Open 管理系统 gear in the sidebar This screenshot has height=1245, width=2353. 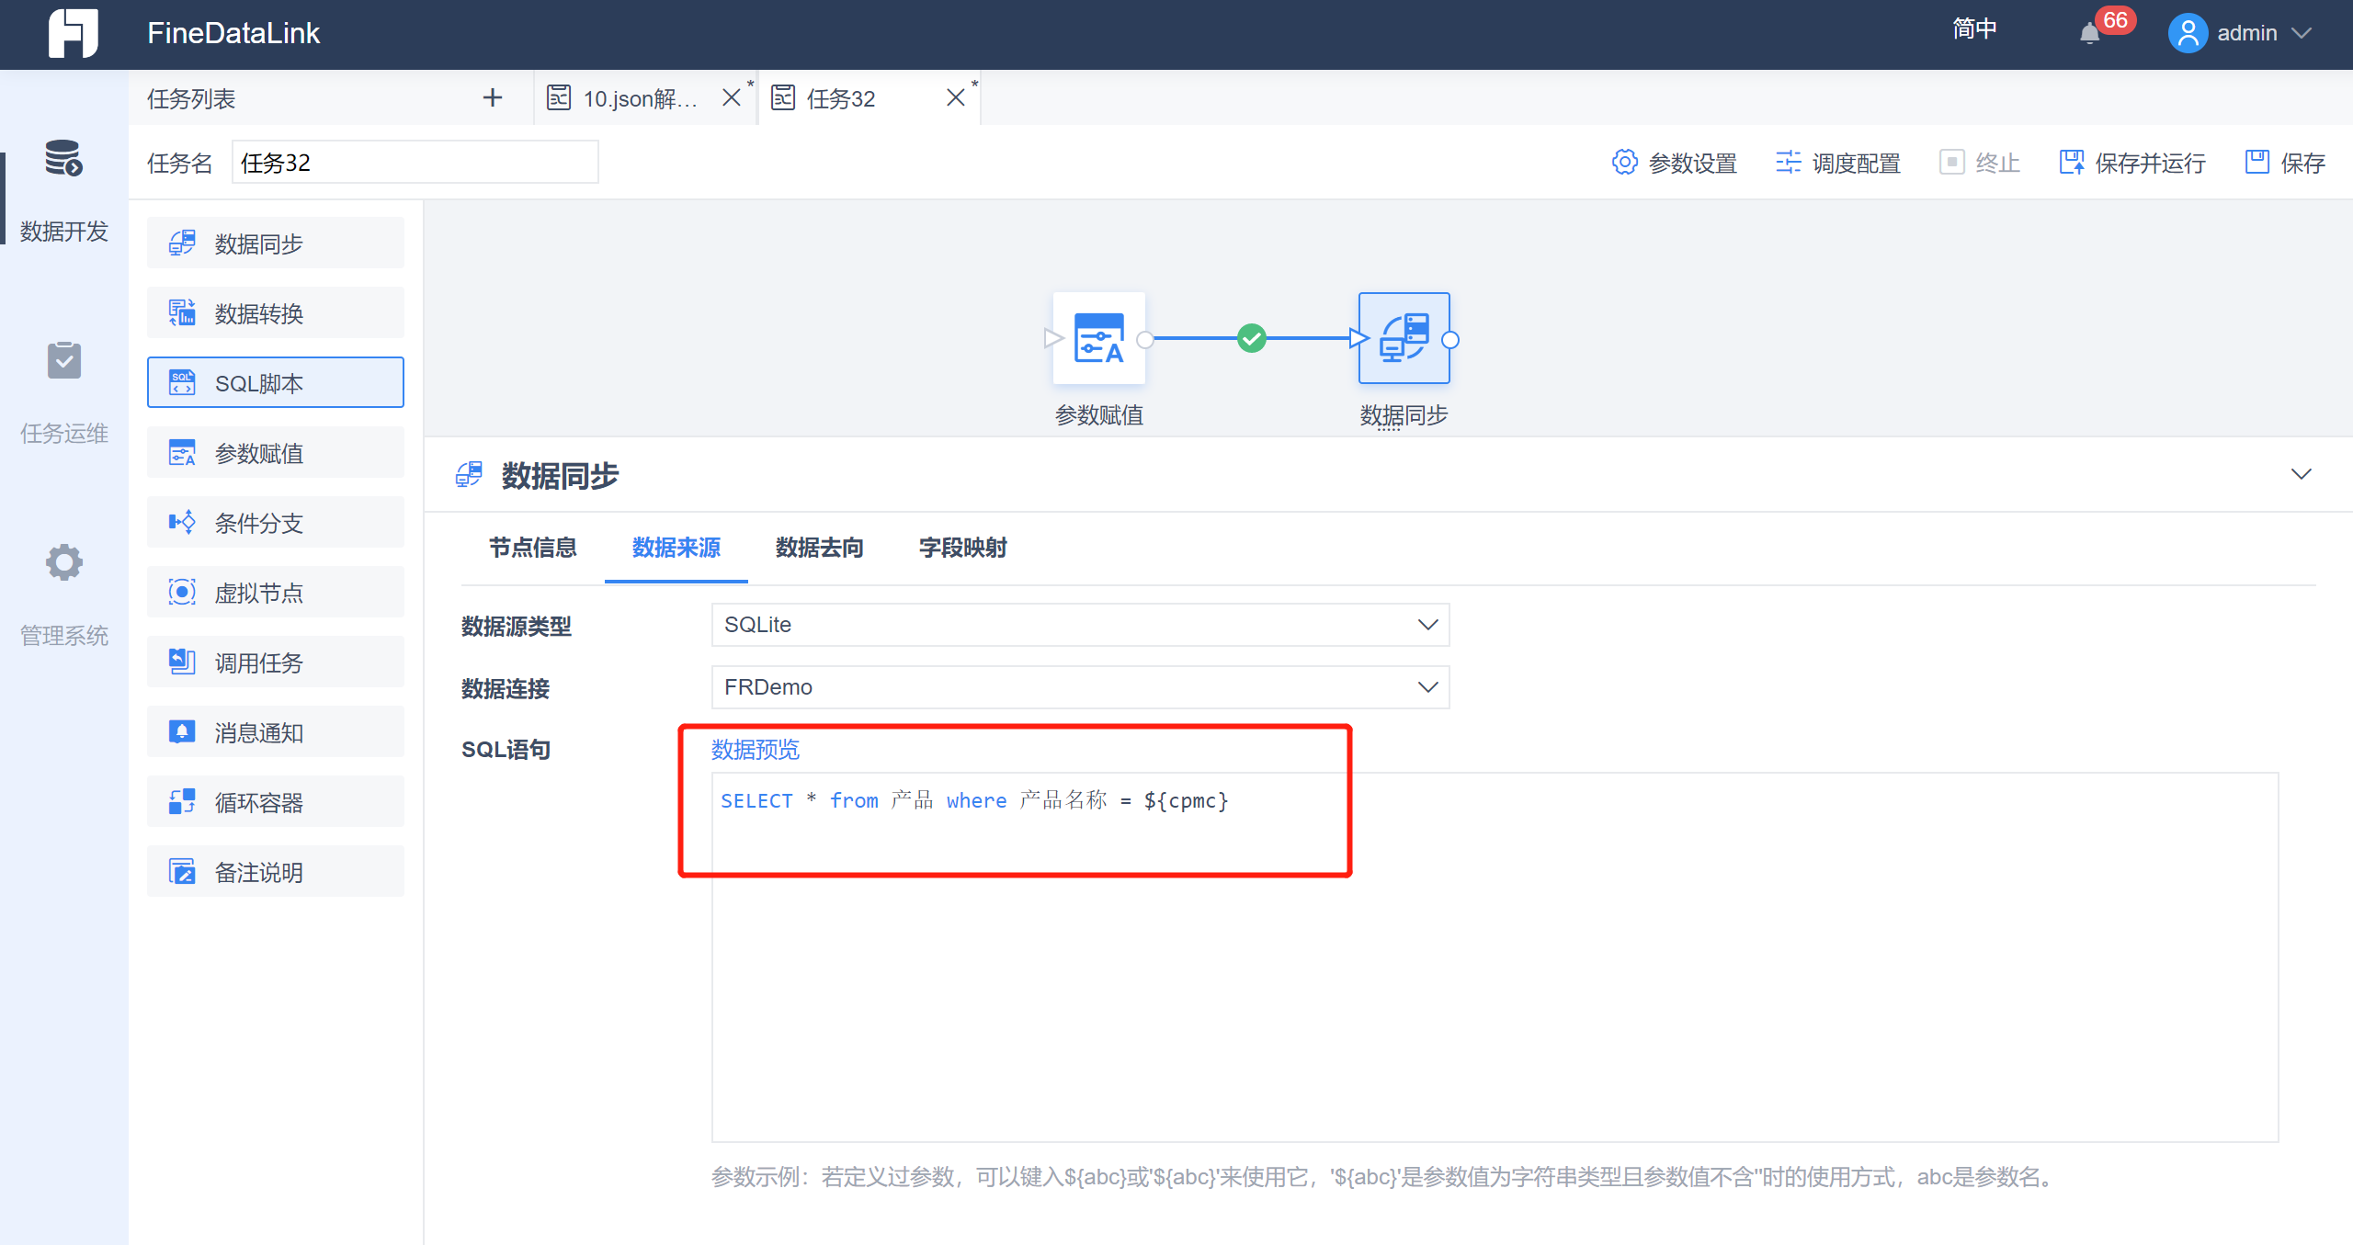pyautogui.click(x=63, y=563)
